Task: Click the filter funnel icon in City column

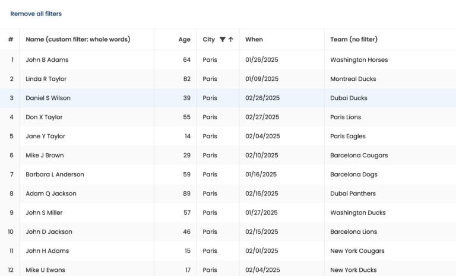Action: 223,40
